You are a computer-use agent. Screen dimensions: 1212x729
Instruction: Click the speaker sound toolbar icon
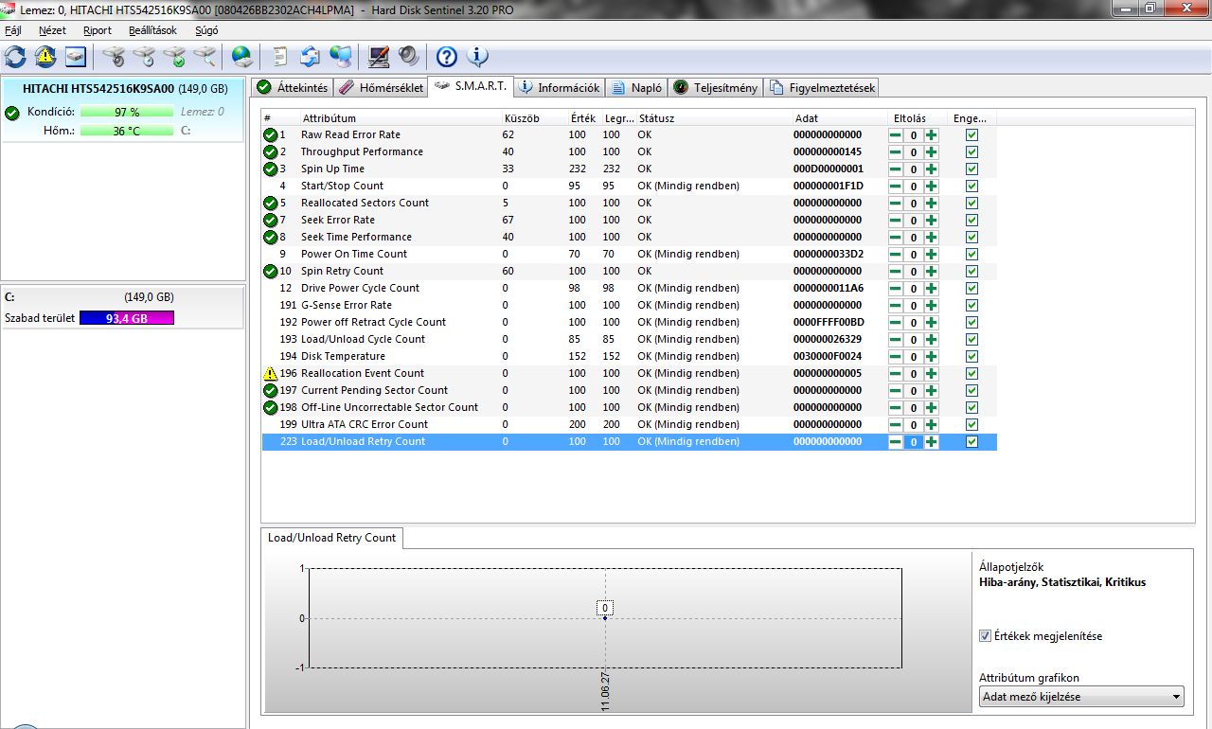pos(408,57)
